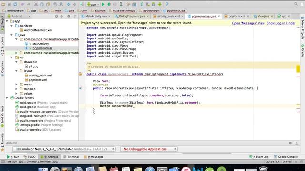Click the search everywhere magnifier at top right
This screenshot has width=305, height=171.
click(296, 4)
